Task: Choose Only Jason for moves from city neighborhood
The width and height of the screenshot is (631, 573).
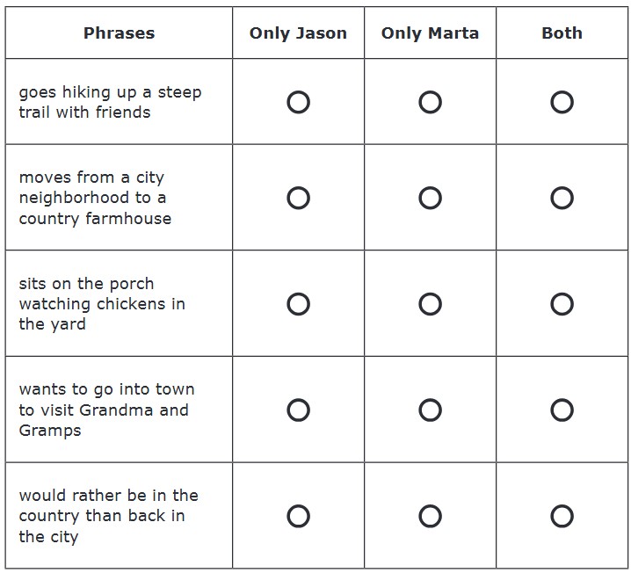Action: 298,198
